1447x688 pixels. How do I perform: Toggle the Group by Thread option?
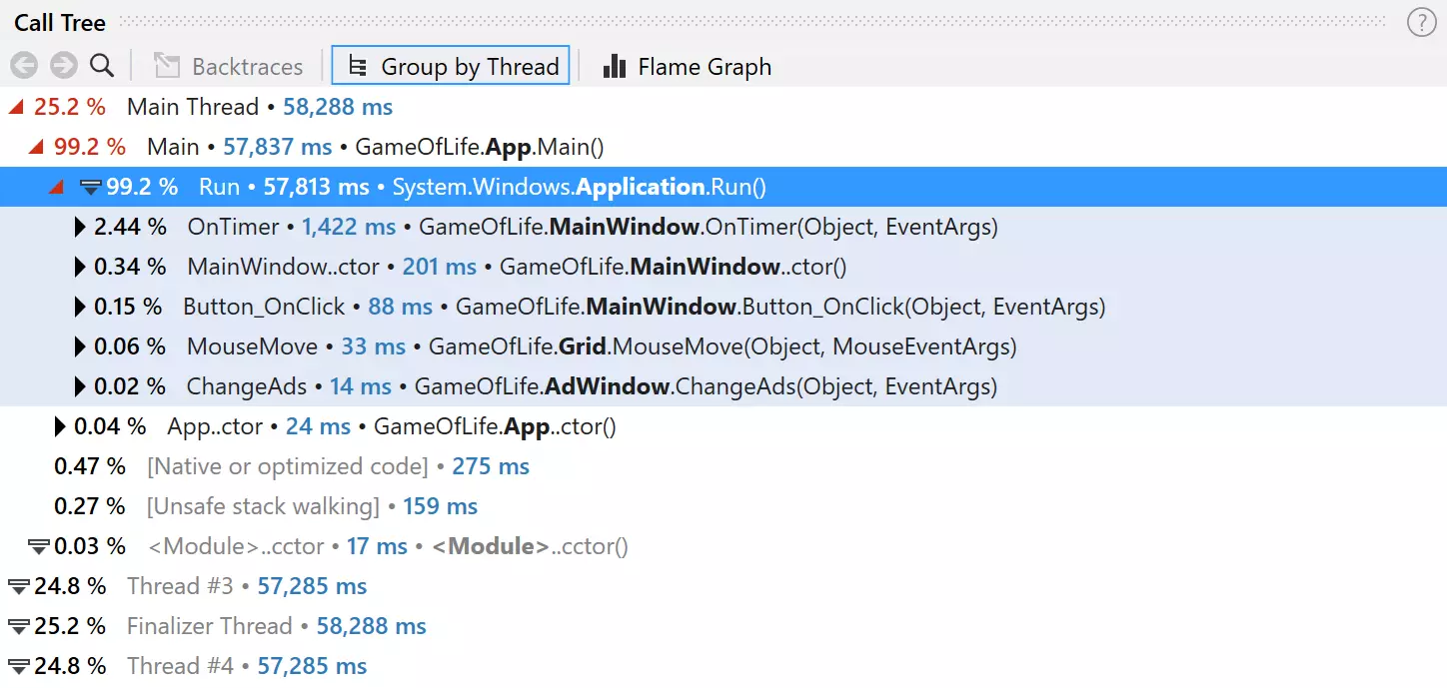coord(451,67)
